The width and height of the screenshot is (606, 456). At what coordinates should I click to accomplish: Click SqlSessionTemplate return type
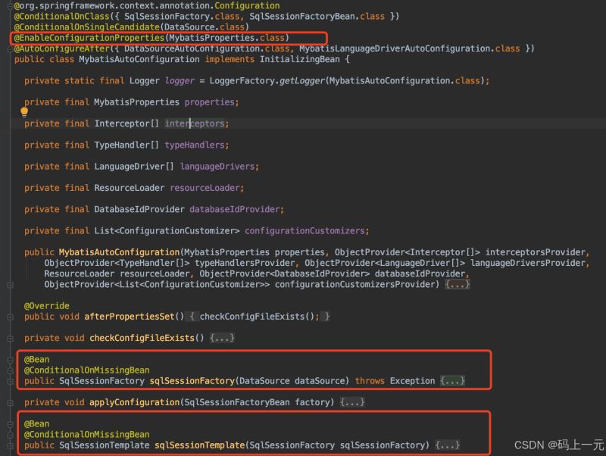coord(105,445)
